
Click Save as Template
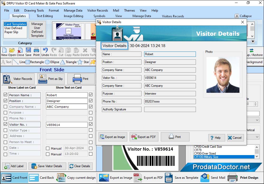[182, 178]
